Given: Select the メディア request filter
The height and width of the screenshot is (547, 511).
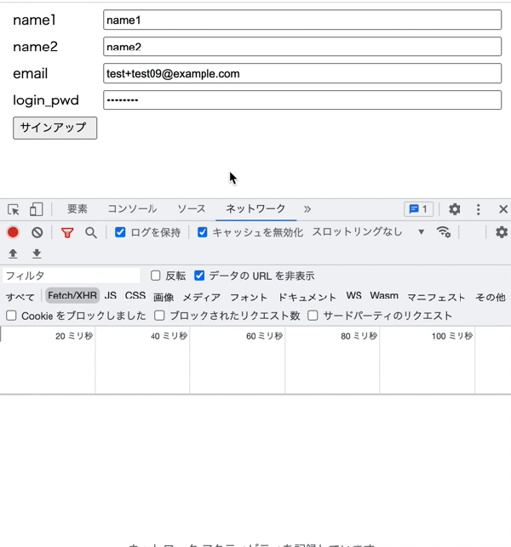Looking at the screenshot, I should 202,297.
